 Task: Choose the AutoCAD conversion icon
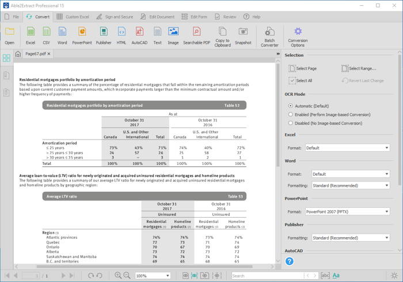click(139, 35)
